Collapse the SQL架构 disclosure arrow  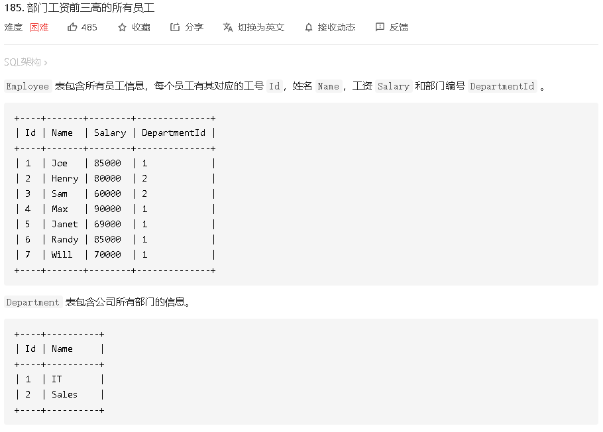(x=45, y=62)
